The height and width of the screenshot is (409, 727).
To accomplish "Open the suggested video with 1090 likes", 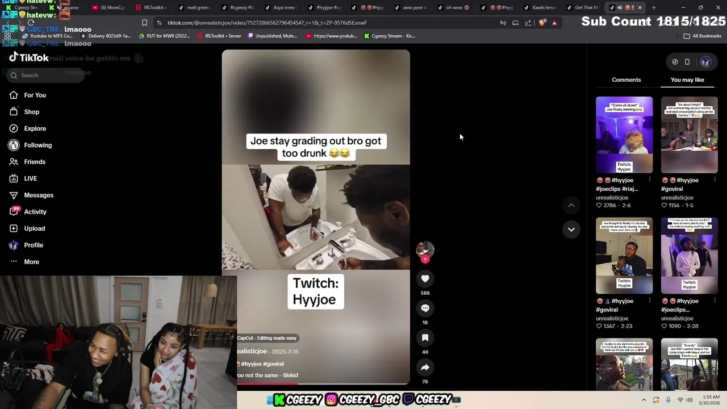I will coord(690,256).
